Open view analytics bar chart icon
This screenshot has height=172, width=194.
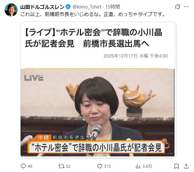[x=138, y=166]
